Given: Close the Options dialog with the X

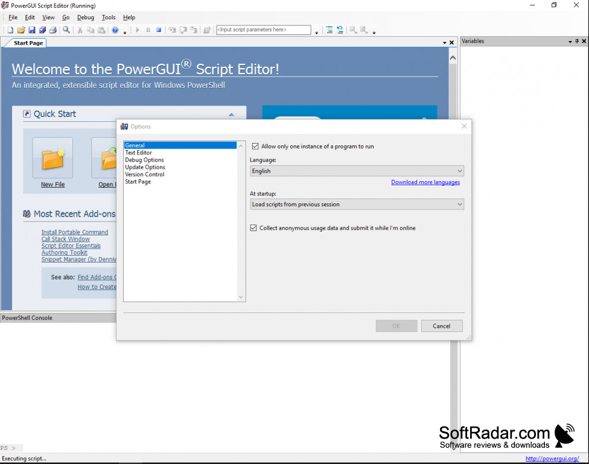Looking at the screenshot, I should tap(464, 126).
